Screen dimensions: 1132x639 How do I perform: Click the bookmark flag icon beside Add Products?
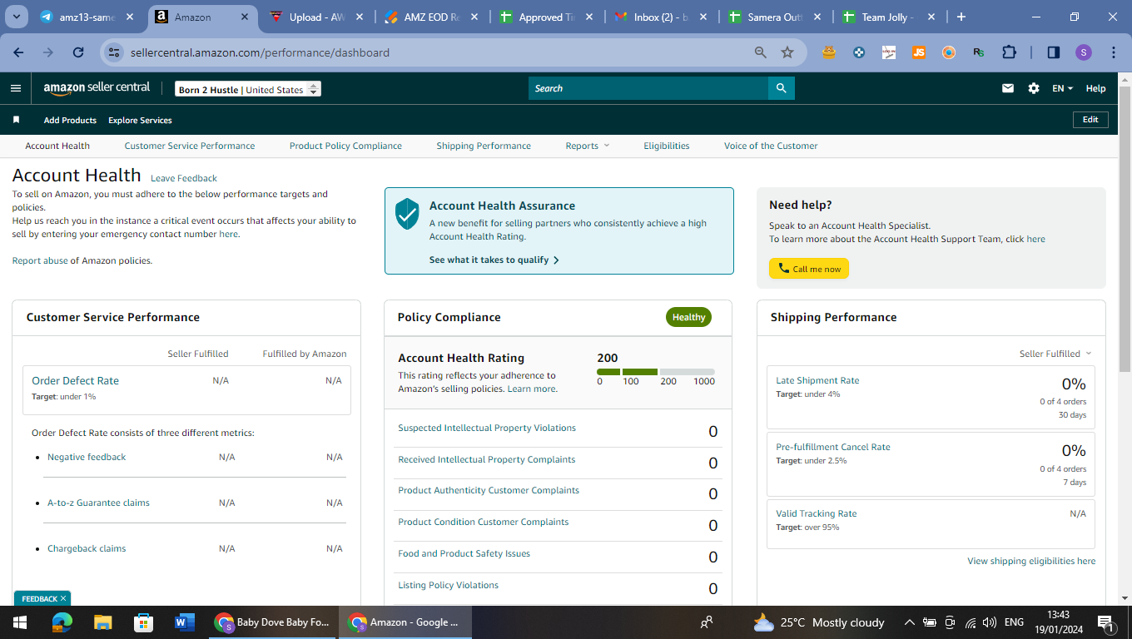pos(16,120)
